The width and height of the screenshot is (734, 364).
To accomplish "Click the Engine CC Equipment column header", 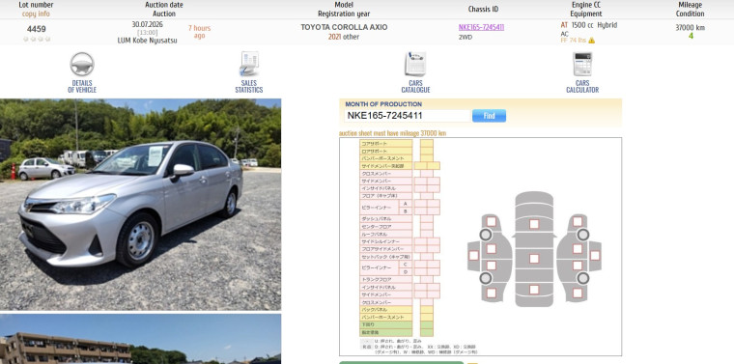I will [585, 9].
